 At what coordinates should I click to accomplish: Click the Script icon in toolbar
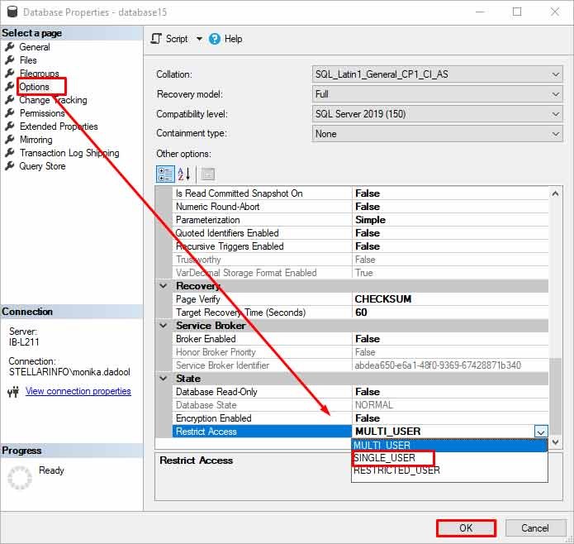pos(157,39)
